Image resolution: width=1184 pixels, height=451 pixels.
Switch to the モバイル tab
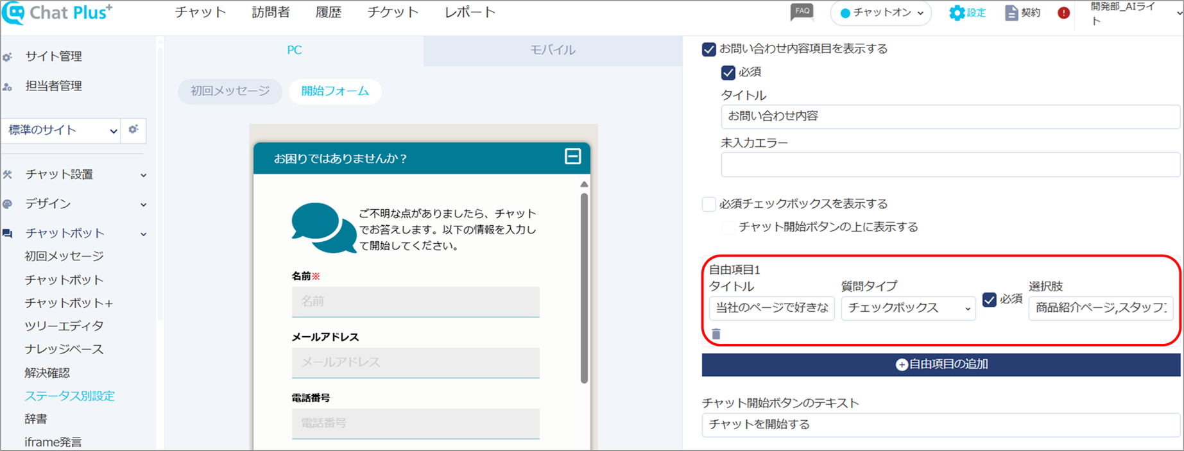(x=553, y=50)
